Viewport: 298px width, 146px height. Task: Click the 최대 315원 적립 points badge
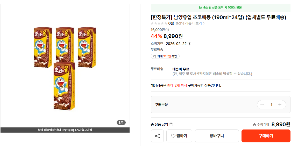165,56
